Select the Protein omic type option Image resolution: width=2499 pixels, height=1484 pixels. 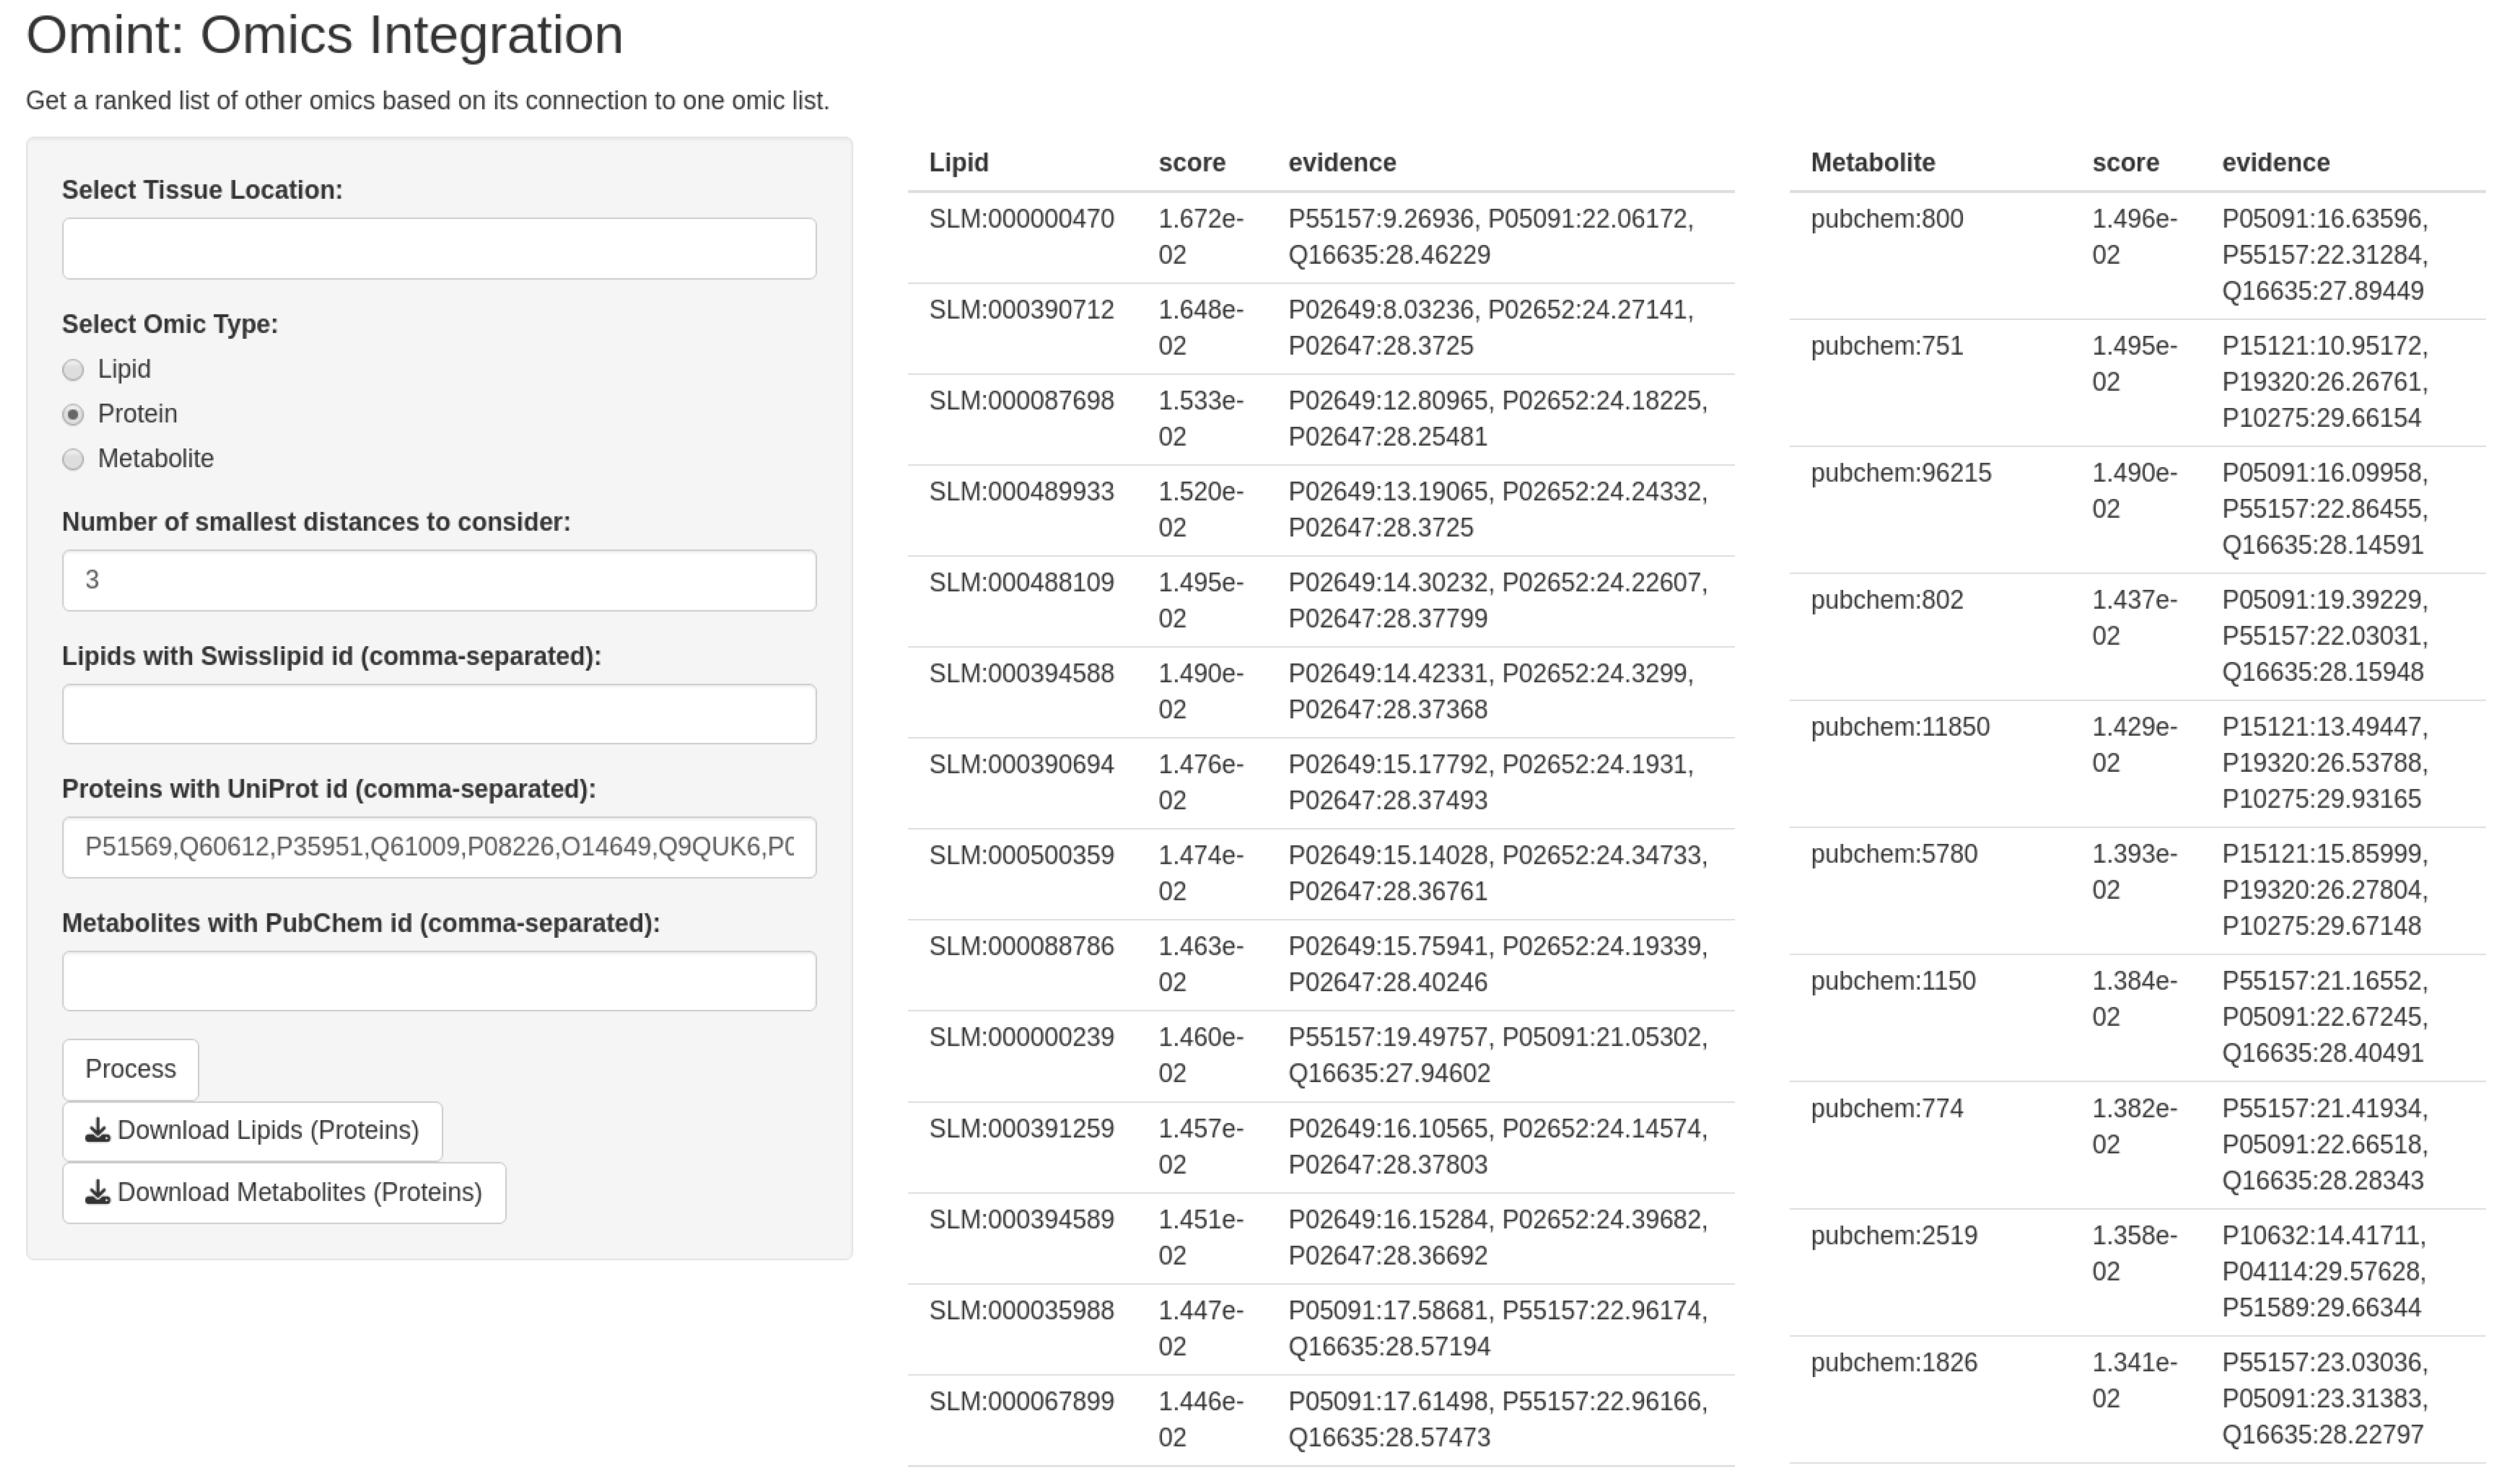[73, 414]
